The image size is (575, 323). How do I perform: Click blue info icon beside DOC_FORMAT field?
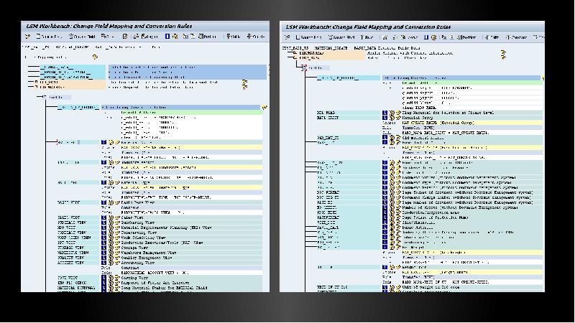[384, 193]
